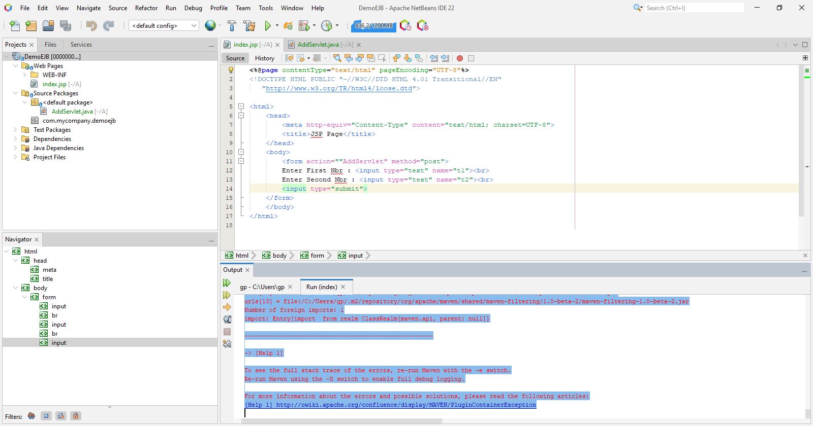Screen dimensions: 813x426
Task: Click the Open Project toolbar icon
Action: 48,26
